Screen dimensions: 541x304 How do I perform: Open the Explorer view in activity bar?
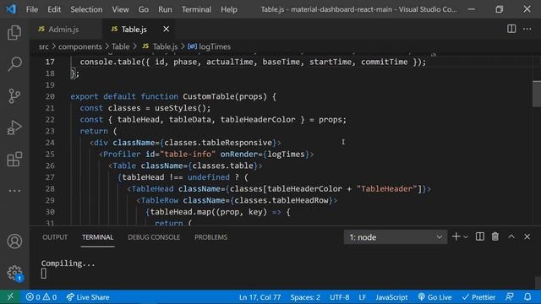click(x=14, y=32)
